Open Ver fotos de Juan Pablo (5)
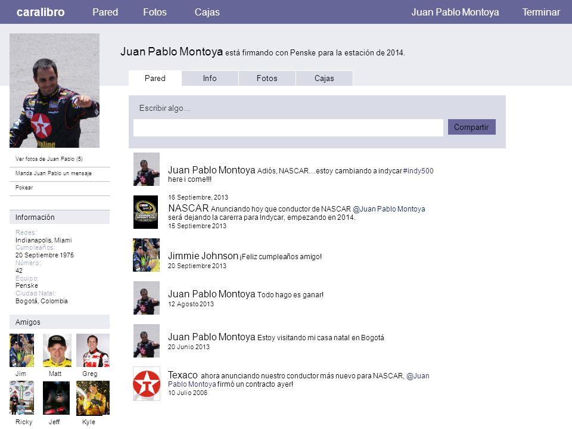Viewport: 572px width, 429px height. click(x=49, y=159)
